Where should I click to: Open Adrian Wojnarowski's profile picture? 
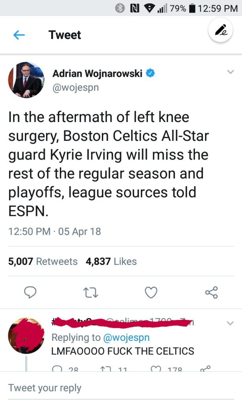26,79
